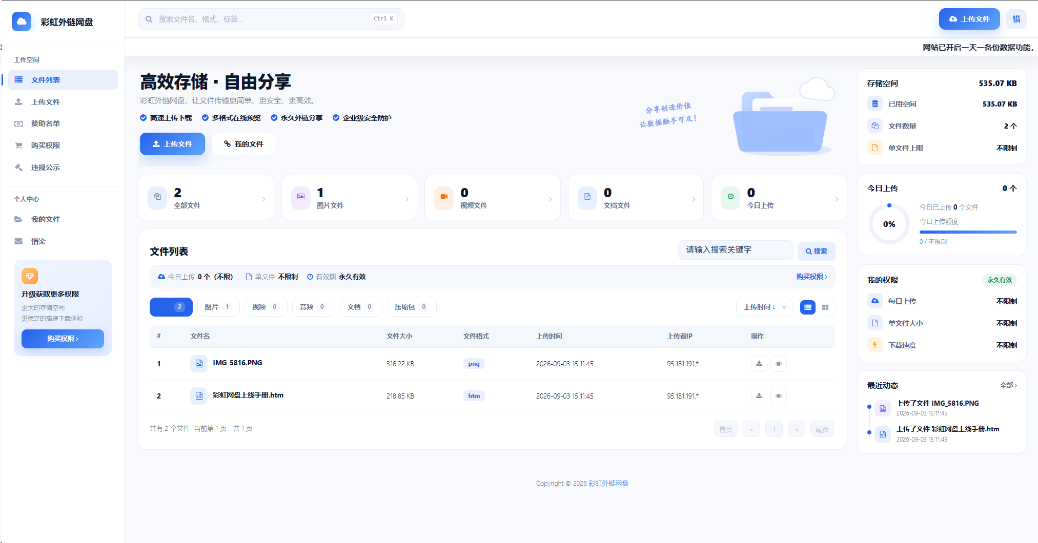Viewport: 1038px width, 543px height.
Task: Preview IMG_5816.PNG with eye icon
Action: pos(778,364)
